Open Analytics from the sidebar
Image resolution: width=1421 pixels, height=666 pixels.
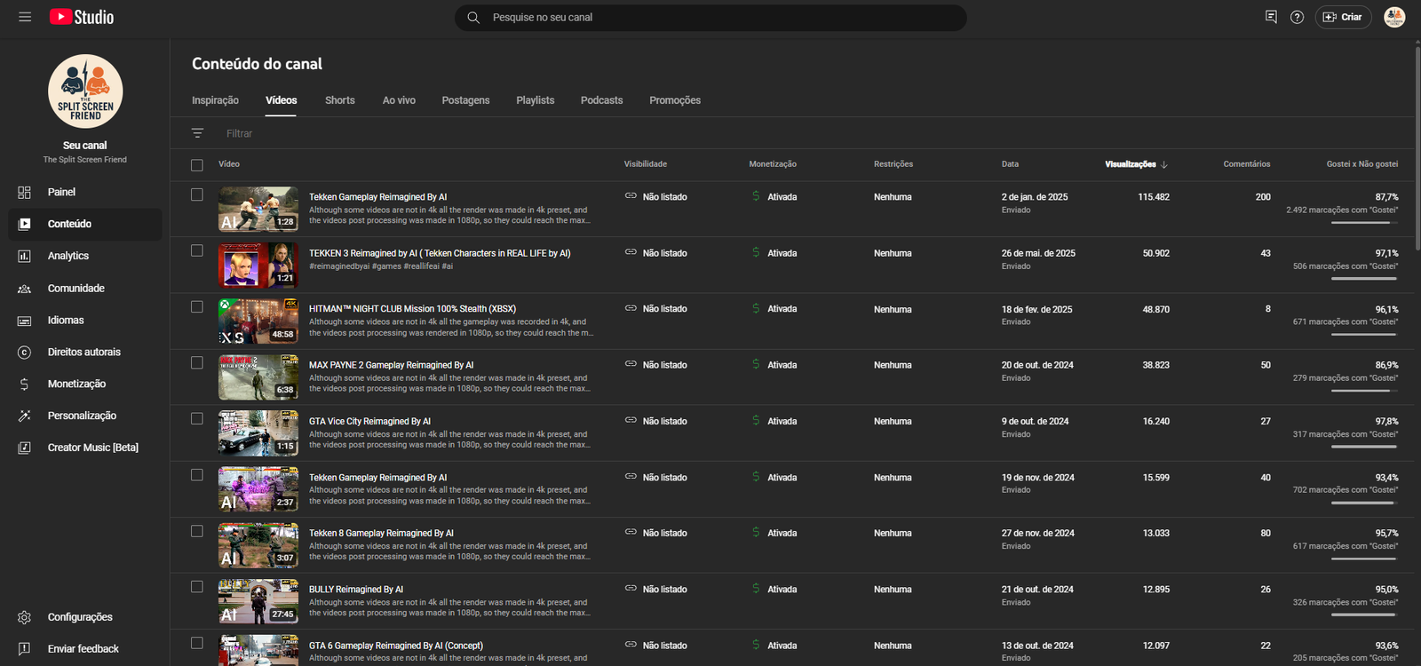(x=85, y=256)
